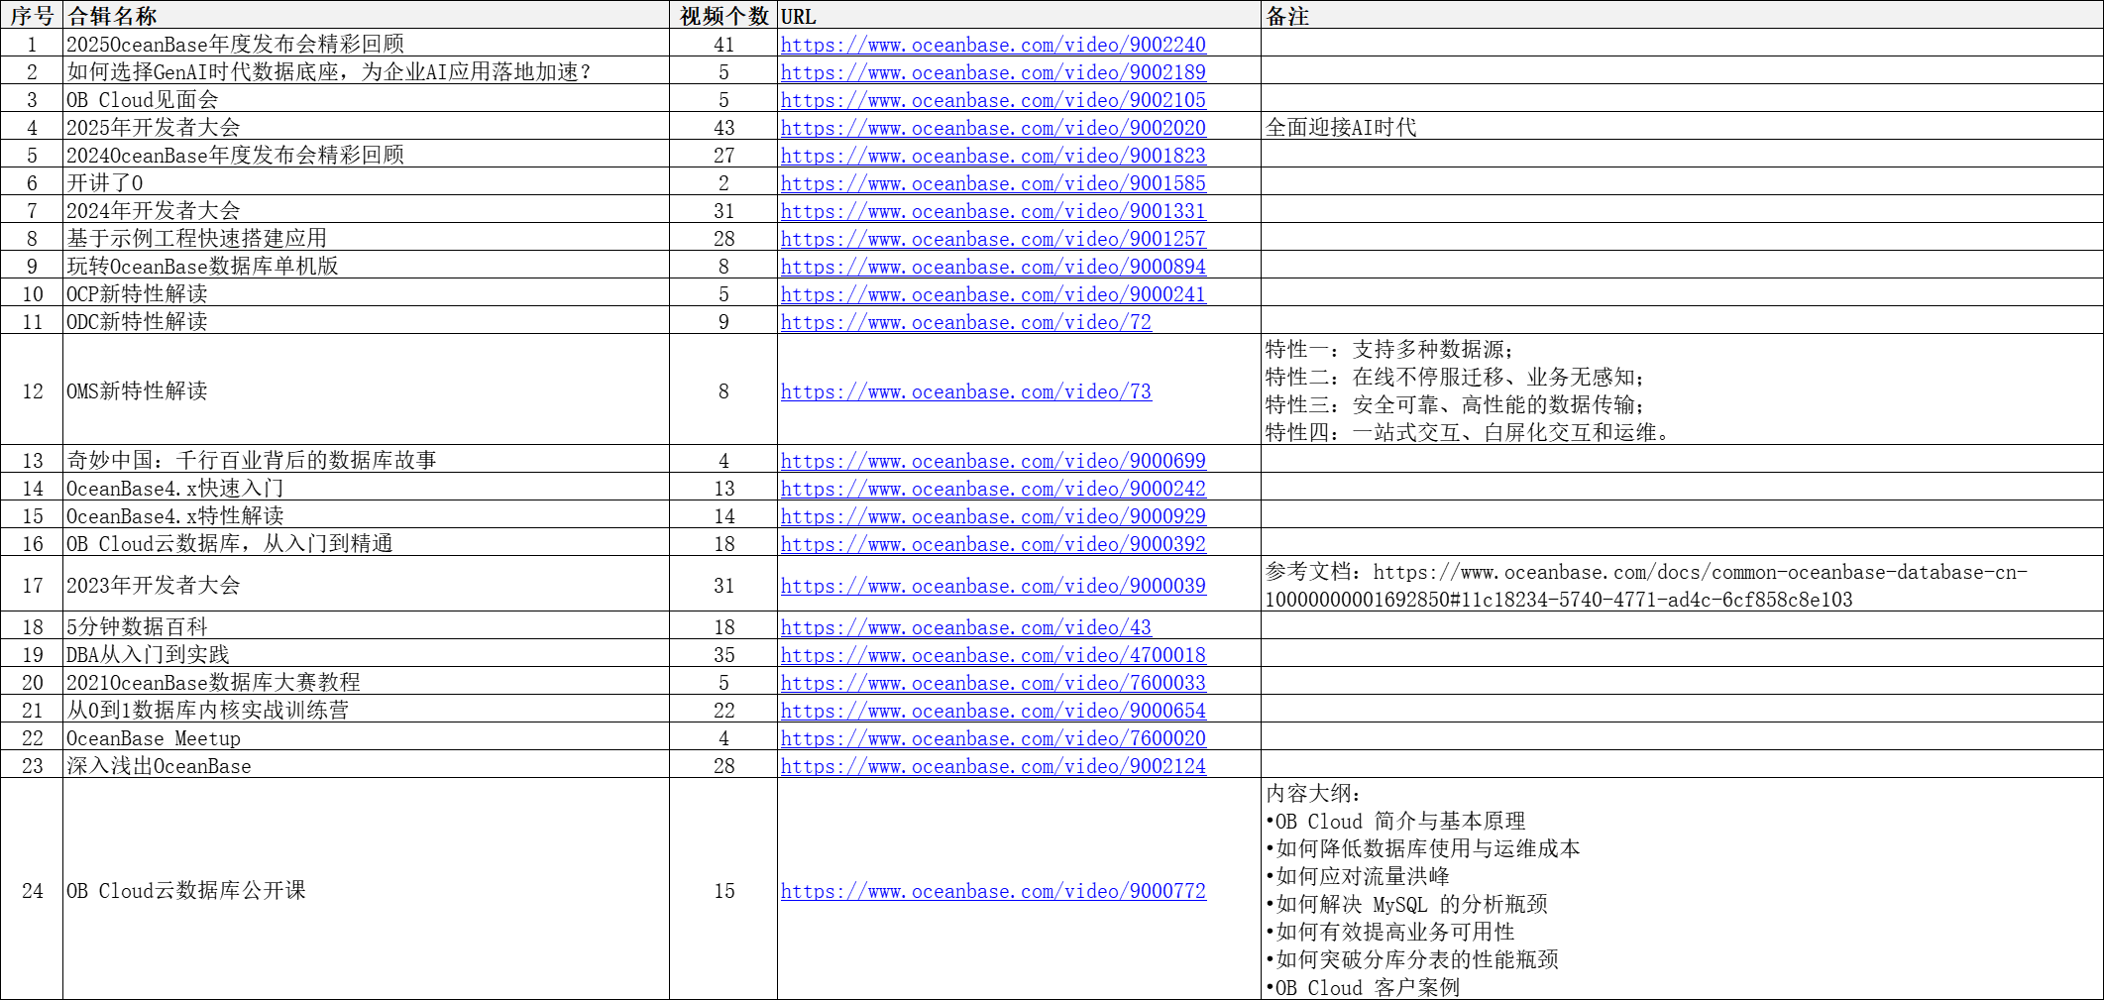Follow the video/72 hyperlink for ODC新特性解读
The height and width of the screenshot is (1000, 2104).
(x=965, y=322)
